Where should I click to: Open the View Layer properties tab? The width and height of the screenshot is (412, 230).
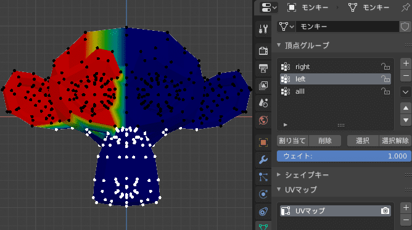click(263, 85)
